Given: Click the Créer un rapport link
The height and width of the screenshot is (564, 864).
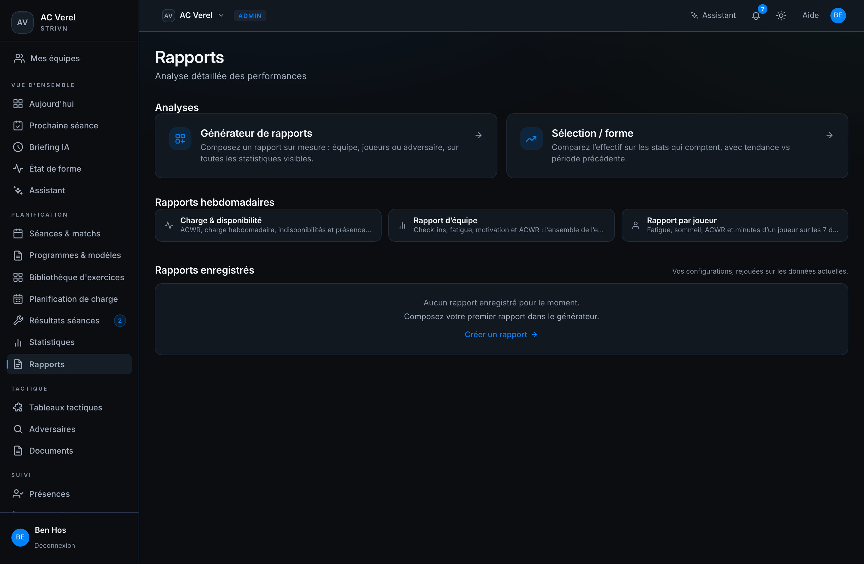Looking at the screenshot, I should tap(501, 334).
